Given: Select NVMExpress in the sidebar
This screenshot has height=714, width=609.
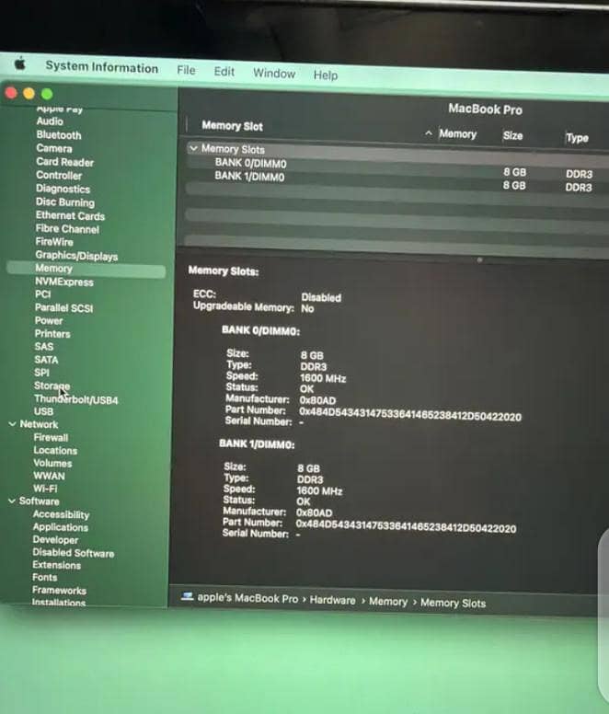Looking at the screenshot, I should 64,282.
